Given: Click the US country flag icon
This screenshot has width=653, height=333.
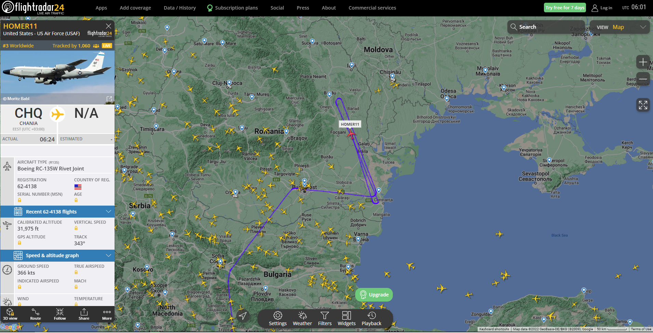Looking at the screenshot, I should coord(78,187).
